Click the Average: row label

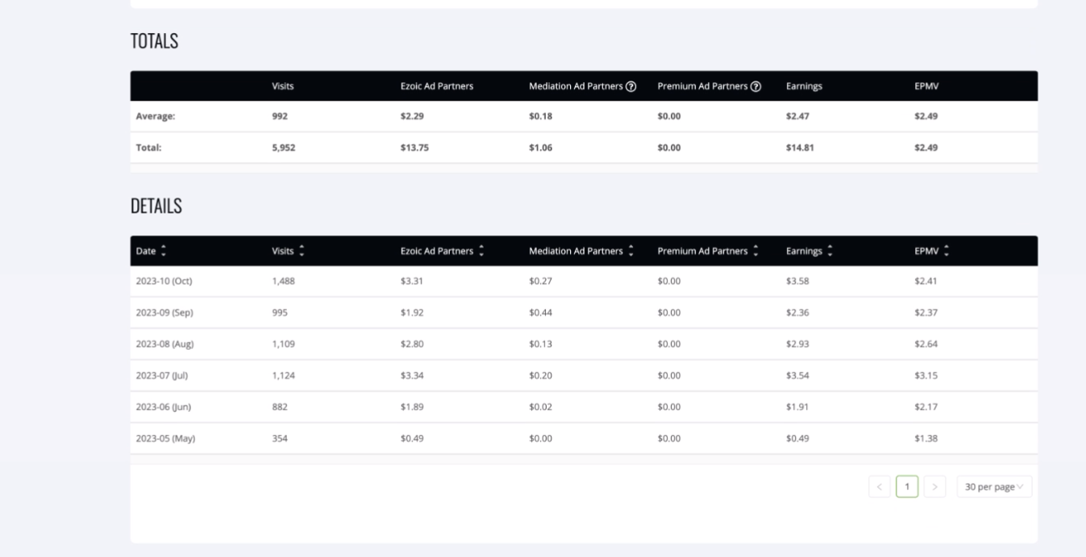[x=155, y=116]
